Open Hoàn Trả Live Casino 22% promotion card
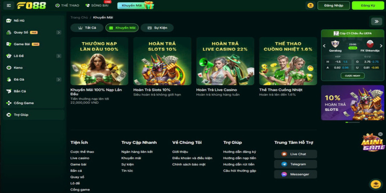The width and height of the screenshot is (386, 193). coord(225,61)
